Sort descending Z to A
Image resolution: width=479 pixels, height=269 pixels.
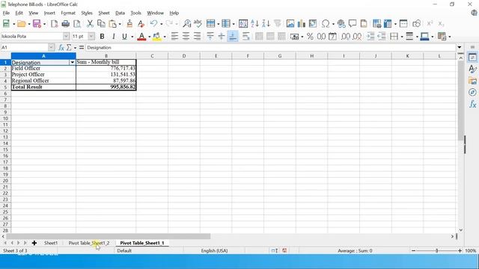point(266,23)
